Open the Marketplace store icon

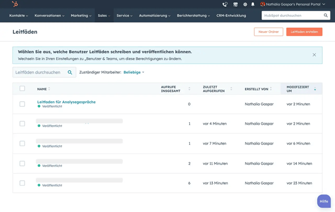point(235,4)
